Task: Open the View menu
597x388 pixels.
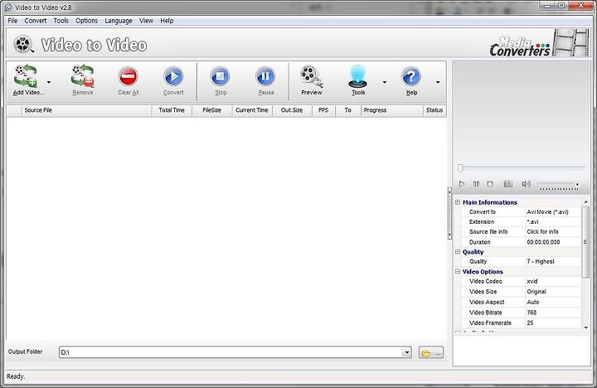Action: [146, 21]
